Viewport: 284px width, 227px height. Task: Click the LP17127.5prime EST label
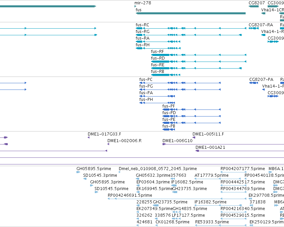point(188,215)
